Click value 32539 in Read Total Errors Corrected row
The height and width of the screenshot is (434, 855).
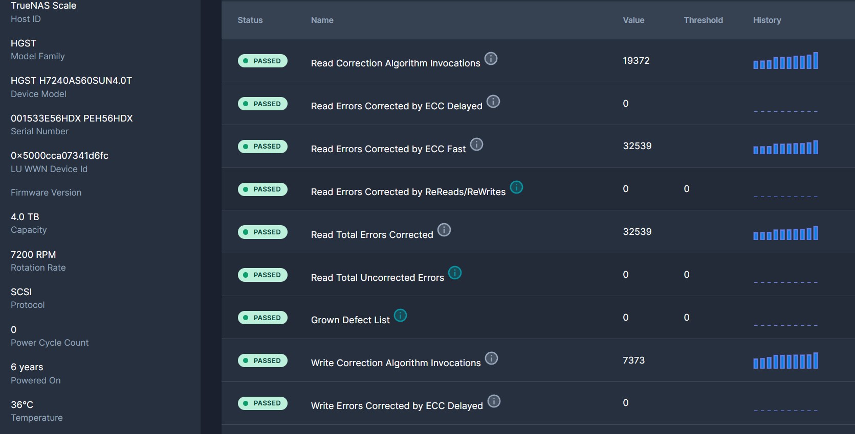point(637,232)
